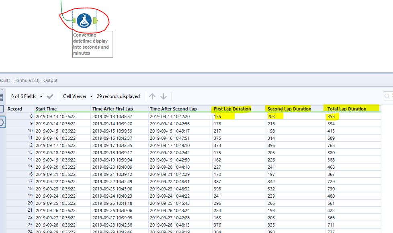The height and width of the screenshot is (233, 393).
Task: Select the Formula tool circled in red
Action: tap(85, 20)
